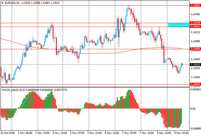Click the triangle arrow beside EURUSD,H1 title
The width and height of the screenshot is (201, 136).
point(2,3)
